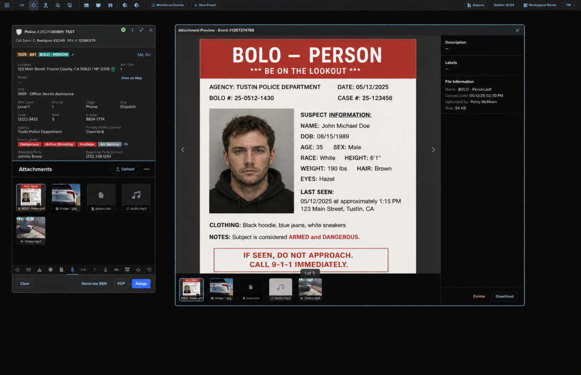Close the Attachment Preview dialog
The width and height of the screenshot is (581, 375).
point(517,30)
